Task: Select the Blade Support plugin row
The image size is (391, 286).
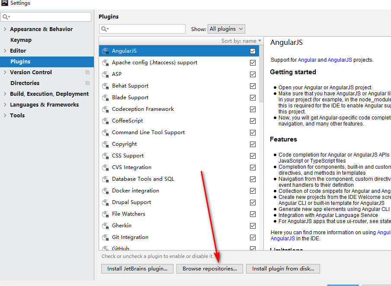Action: (179, 97)
